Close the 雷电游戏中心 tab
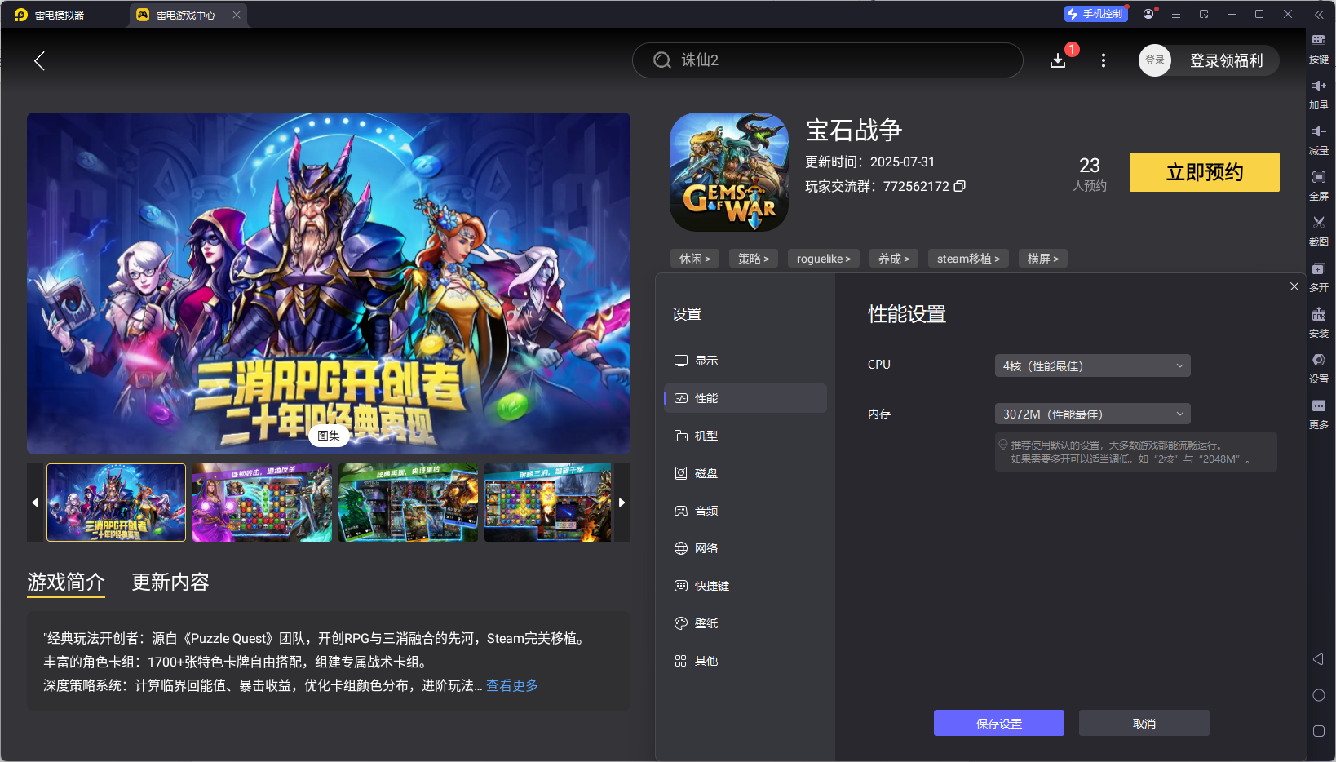This screenshot has width=1336, height=762. click(237, 15)
